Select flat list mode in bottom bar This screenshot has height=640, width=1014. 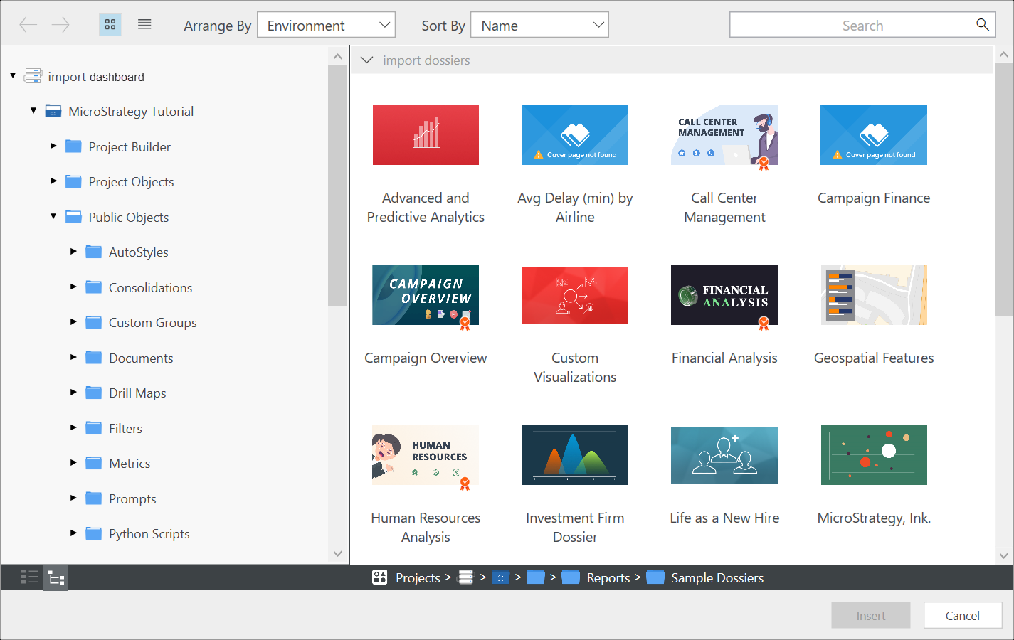[30, 577]
